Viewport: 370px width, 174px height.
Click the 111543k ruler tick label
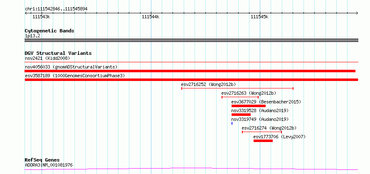click(41, 17)
